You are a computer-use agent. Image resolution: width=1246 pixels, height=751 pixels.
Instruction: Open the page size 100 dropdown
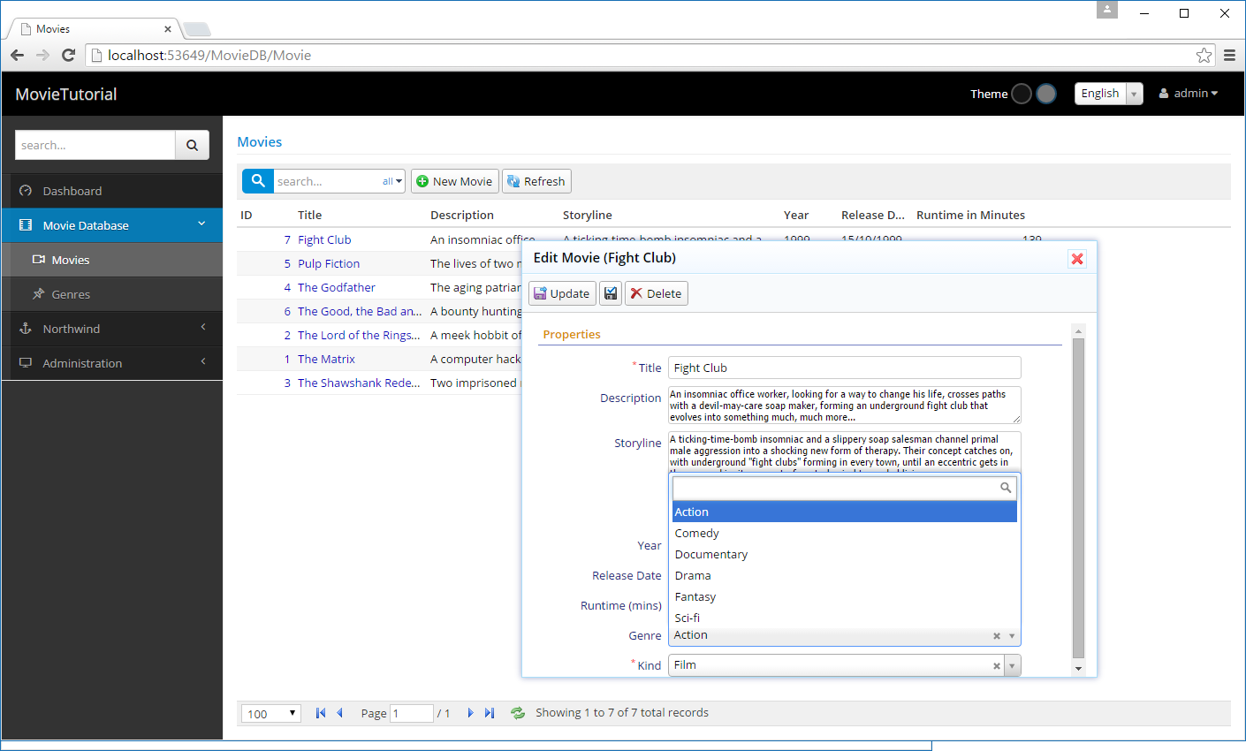271,714
